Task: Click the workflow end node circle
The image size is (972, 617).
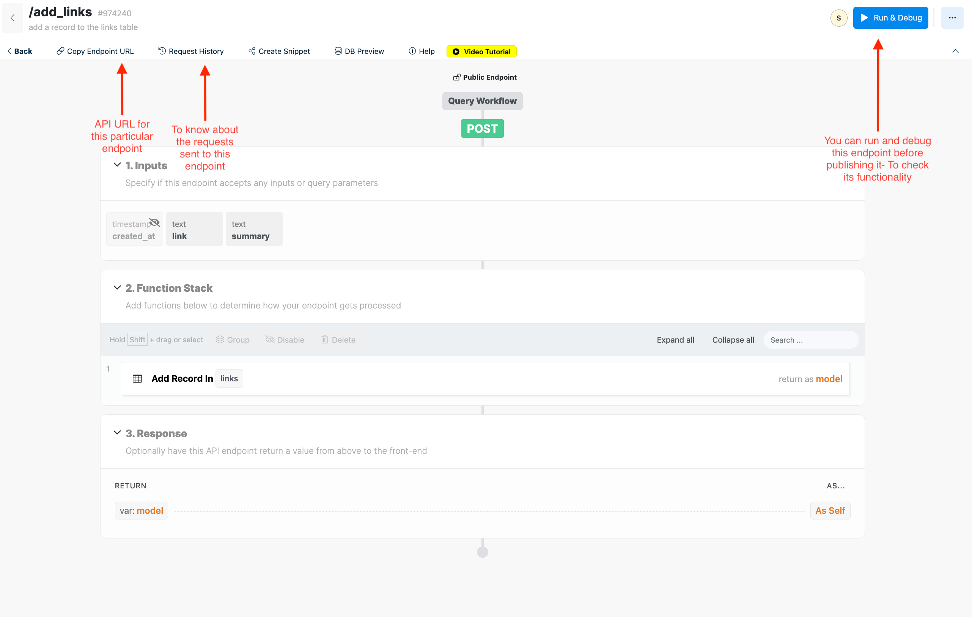Action: [x=482, y=552]
